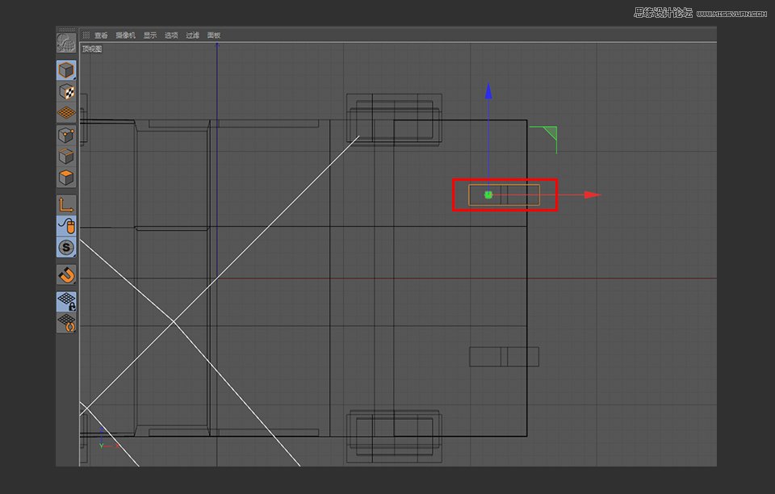Enable Points mode from the left palette

65,135
